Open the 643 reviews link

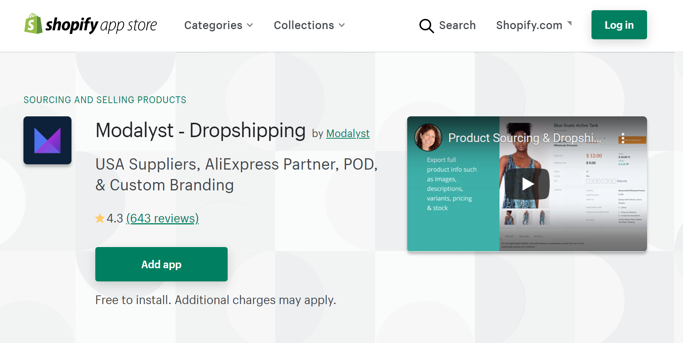162,218
